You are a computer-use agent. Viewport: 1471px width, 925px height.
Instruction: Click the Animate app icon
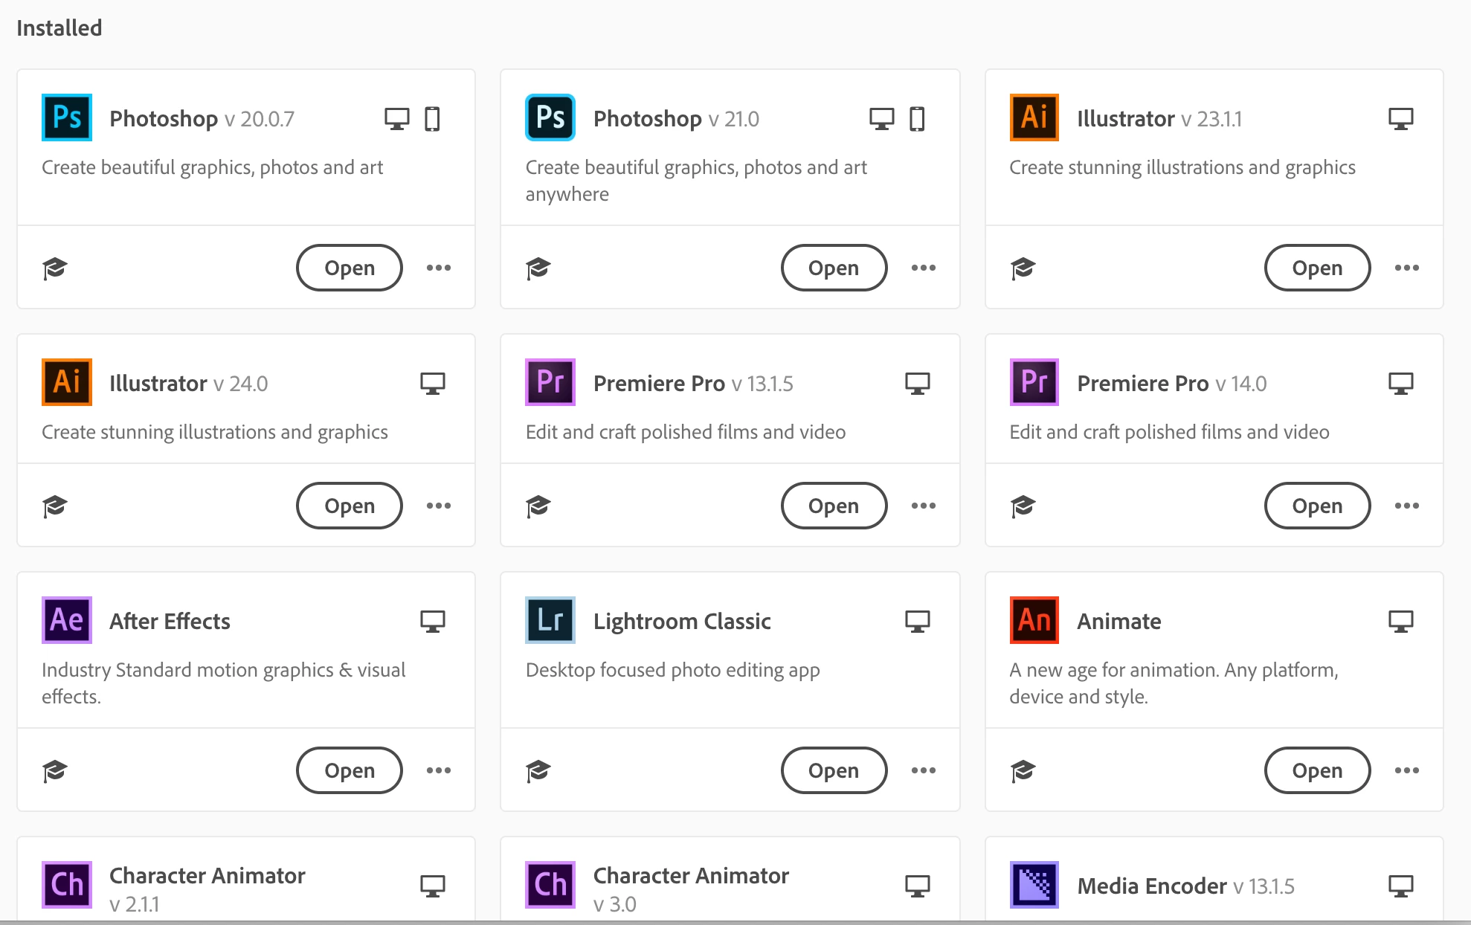(x=1034, y=620)
